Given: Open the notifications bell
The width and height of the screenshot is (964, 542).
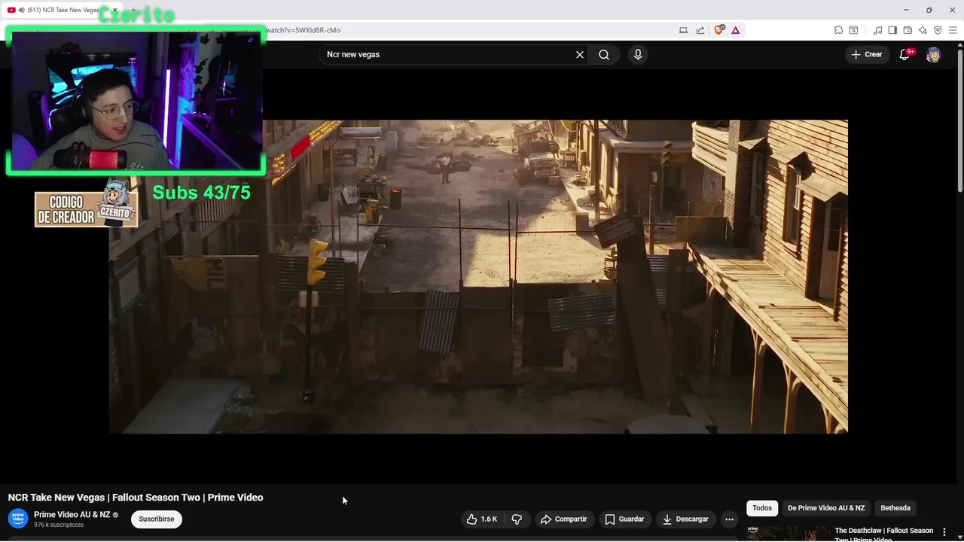Looking at the screenshot, I should [905, 54].
